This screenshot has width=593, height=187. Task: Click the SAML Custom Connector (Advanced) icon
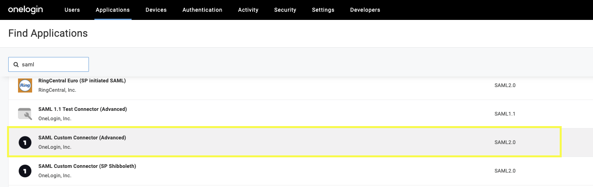[x=25, y=142]
